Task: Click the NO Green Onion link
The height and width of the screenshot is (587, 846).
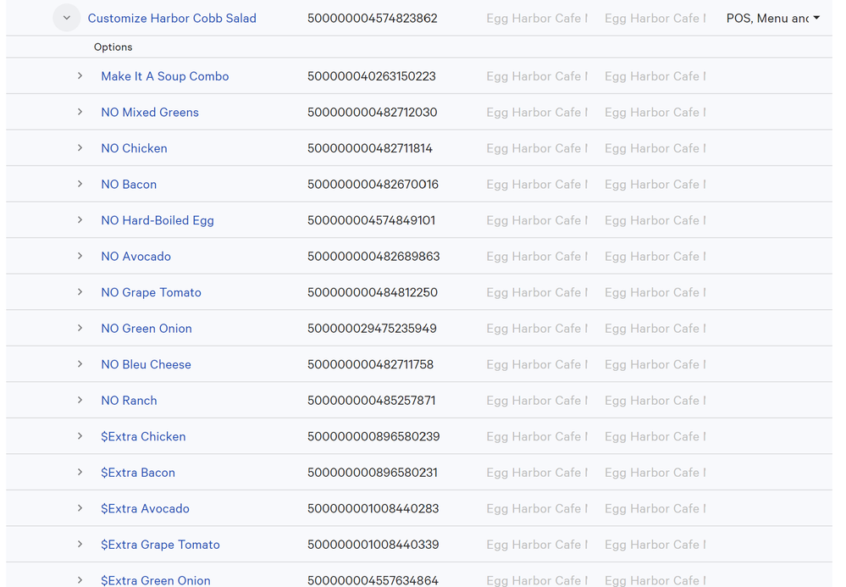Action: click(x=146, y=329)
